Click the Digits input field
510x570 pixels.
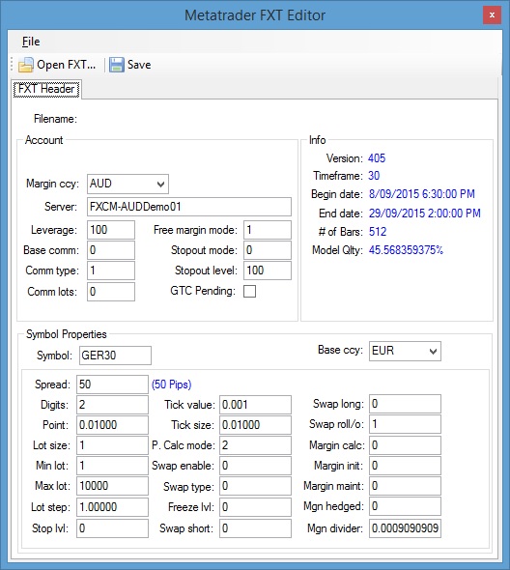[x=112, y=405]
